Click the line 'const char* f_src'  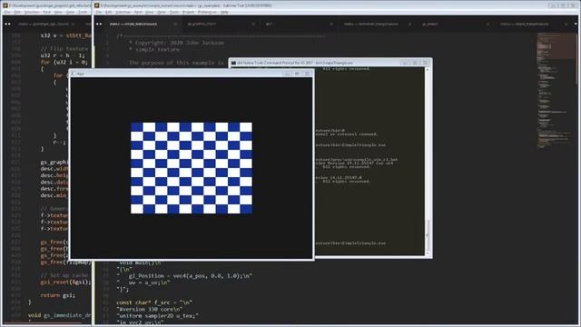click(154, 302)
